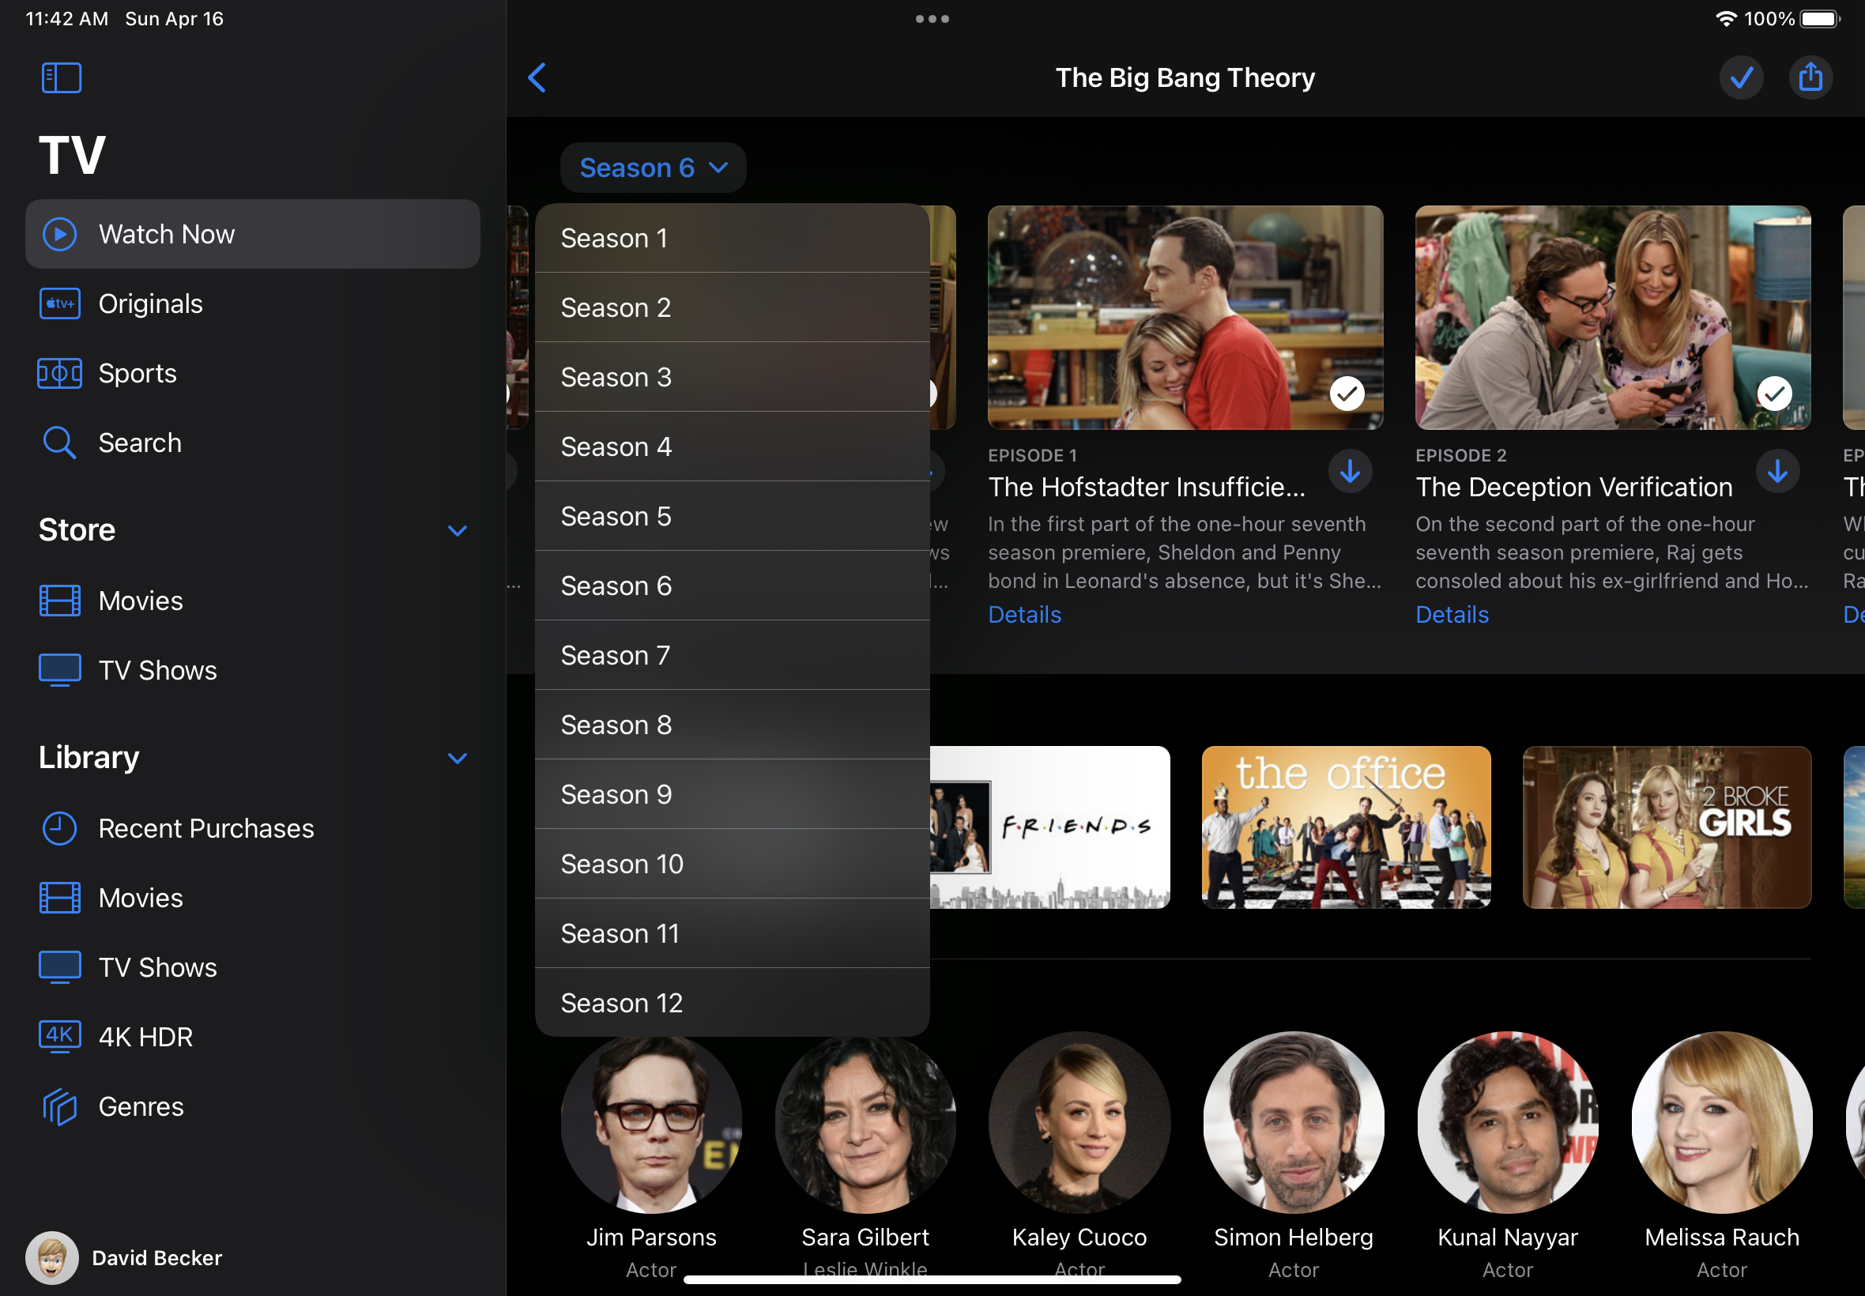
Task: Choose Season 12 from the list
Action: [x=733, y=1004]
